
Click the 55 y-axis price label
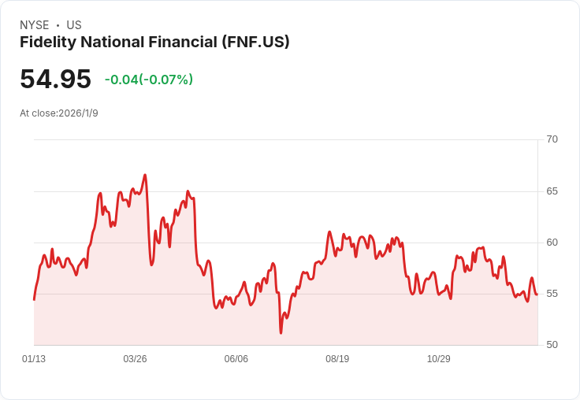[x=552, y=294]
